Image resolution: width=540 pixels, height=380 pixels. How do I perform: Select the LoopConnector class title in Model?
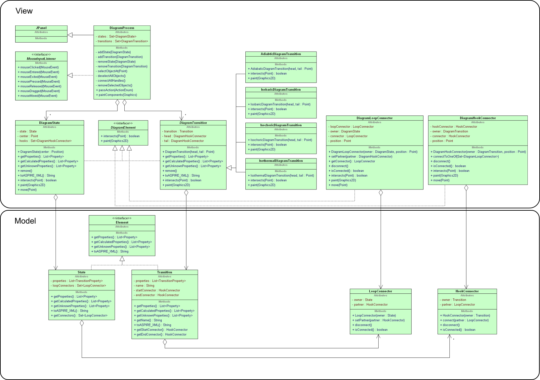381,291
